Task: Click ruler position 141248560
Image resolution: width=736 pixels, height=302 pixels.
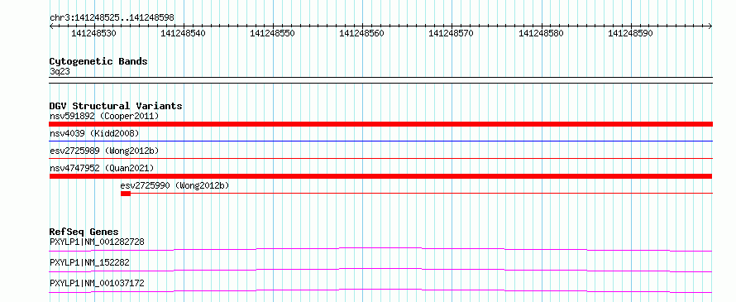Action: 361,33
